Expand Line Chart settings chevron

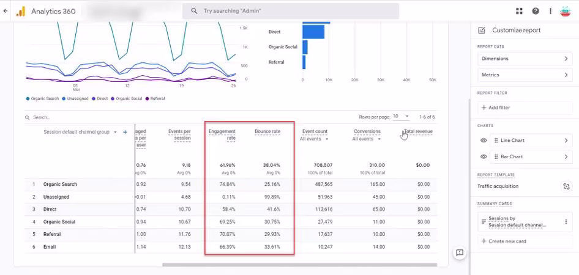coord(566,141)
